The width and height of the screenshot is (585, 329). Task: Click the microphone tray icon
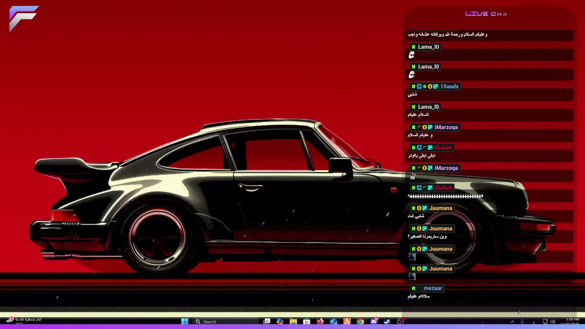tap(522, 322)
